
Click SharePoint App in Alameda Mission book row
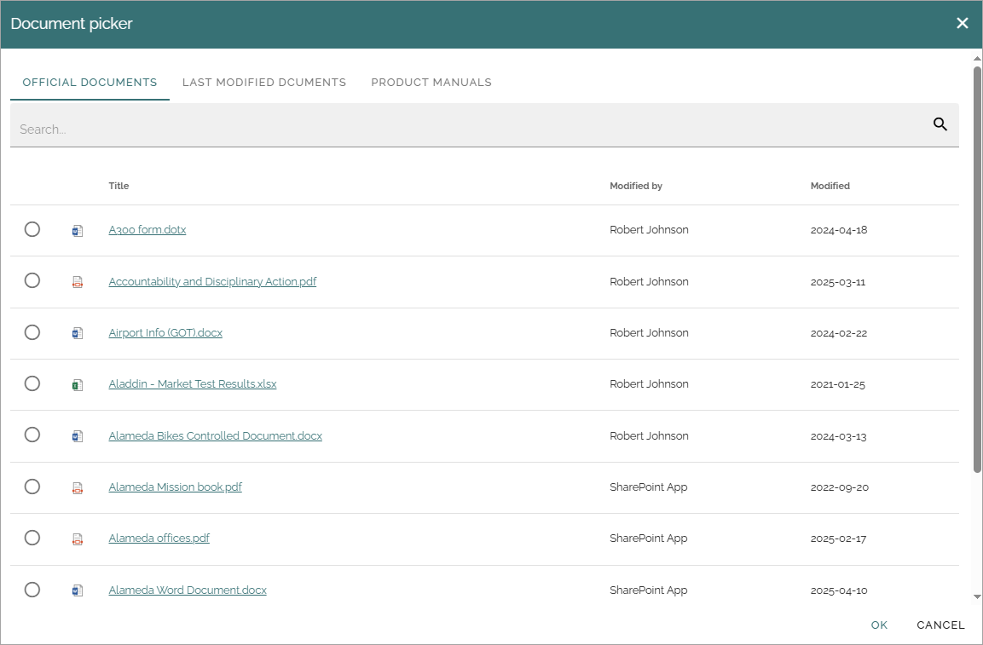[648, 487]
